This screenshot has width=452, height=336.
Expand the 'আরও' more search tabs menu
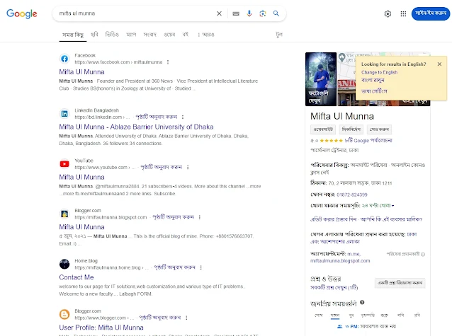(206, 35)
